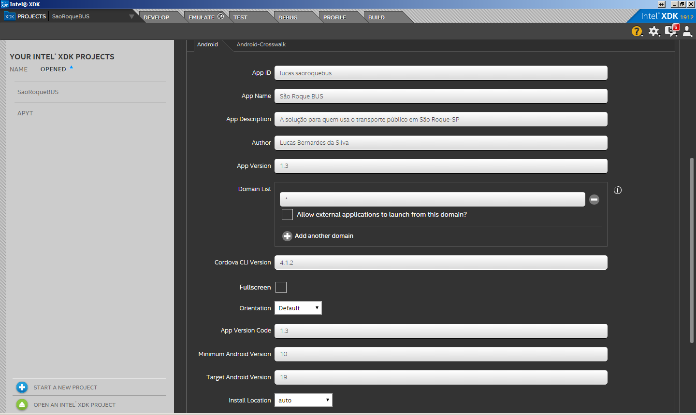This screenshot has width=696, height=415.
Task: Open the APYT project from list
Action: 25,113
